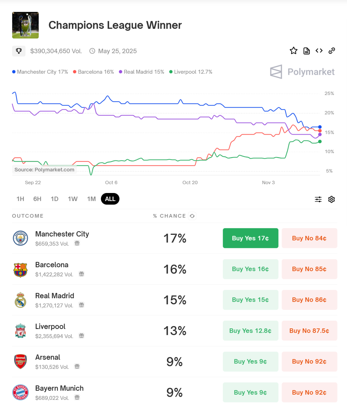The image size is (347, 404).
Task: Select the 1H time range
Action: click(20, 199)
